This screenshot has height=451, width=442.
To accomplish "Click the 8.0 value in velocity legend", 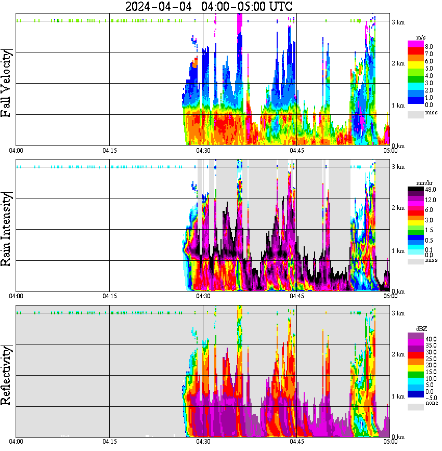I will tap(429, 47).
